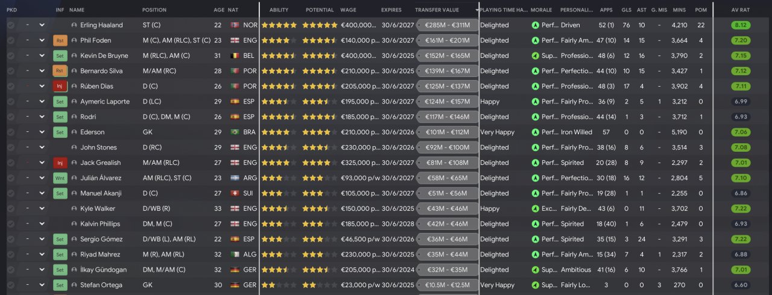The height and width of the screenshot is (295, 772).
Task: Click the Wnt badge beside Julián Álvarez
Action: tap(60, 178)
